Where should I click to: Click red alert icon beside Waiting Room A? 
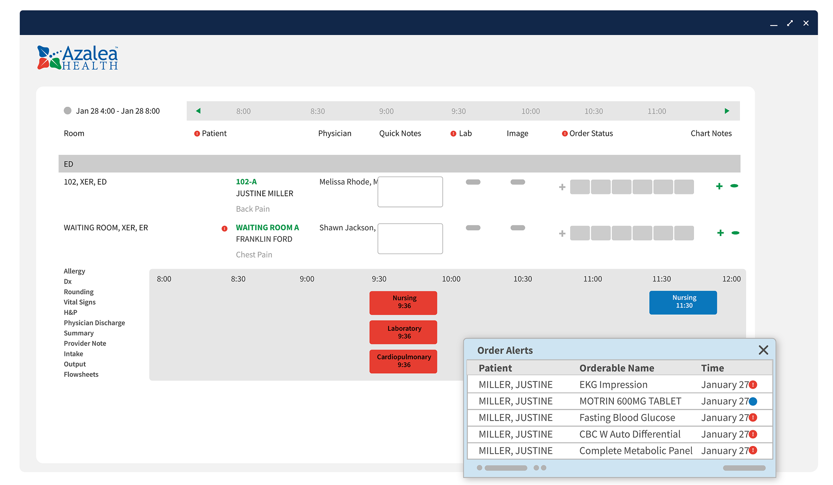click(224, 228)
